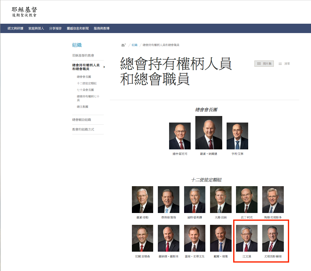Click the name 昆丁·柯克
This screenshot has width=311, height=271.
click(x=247, y=217)
